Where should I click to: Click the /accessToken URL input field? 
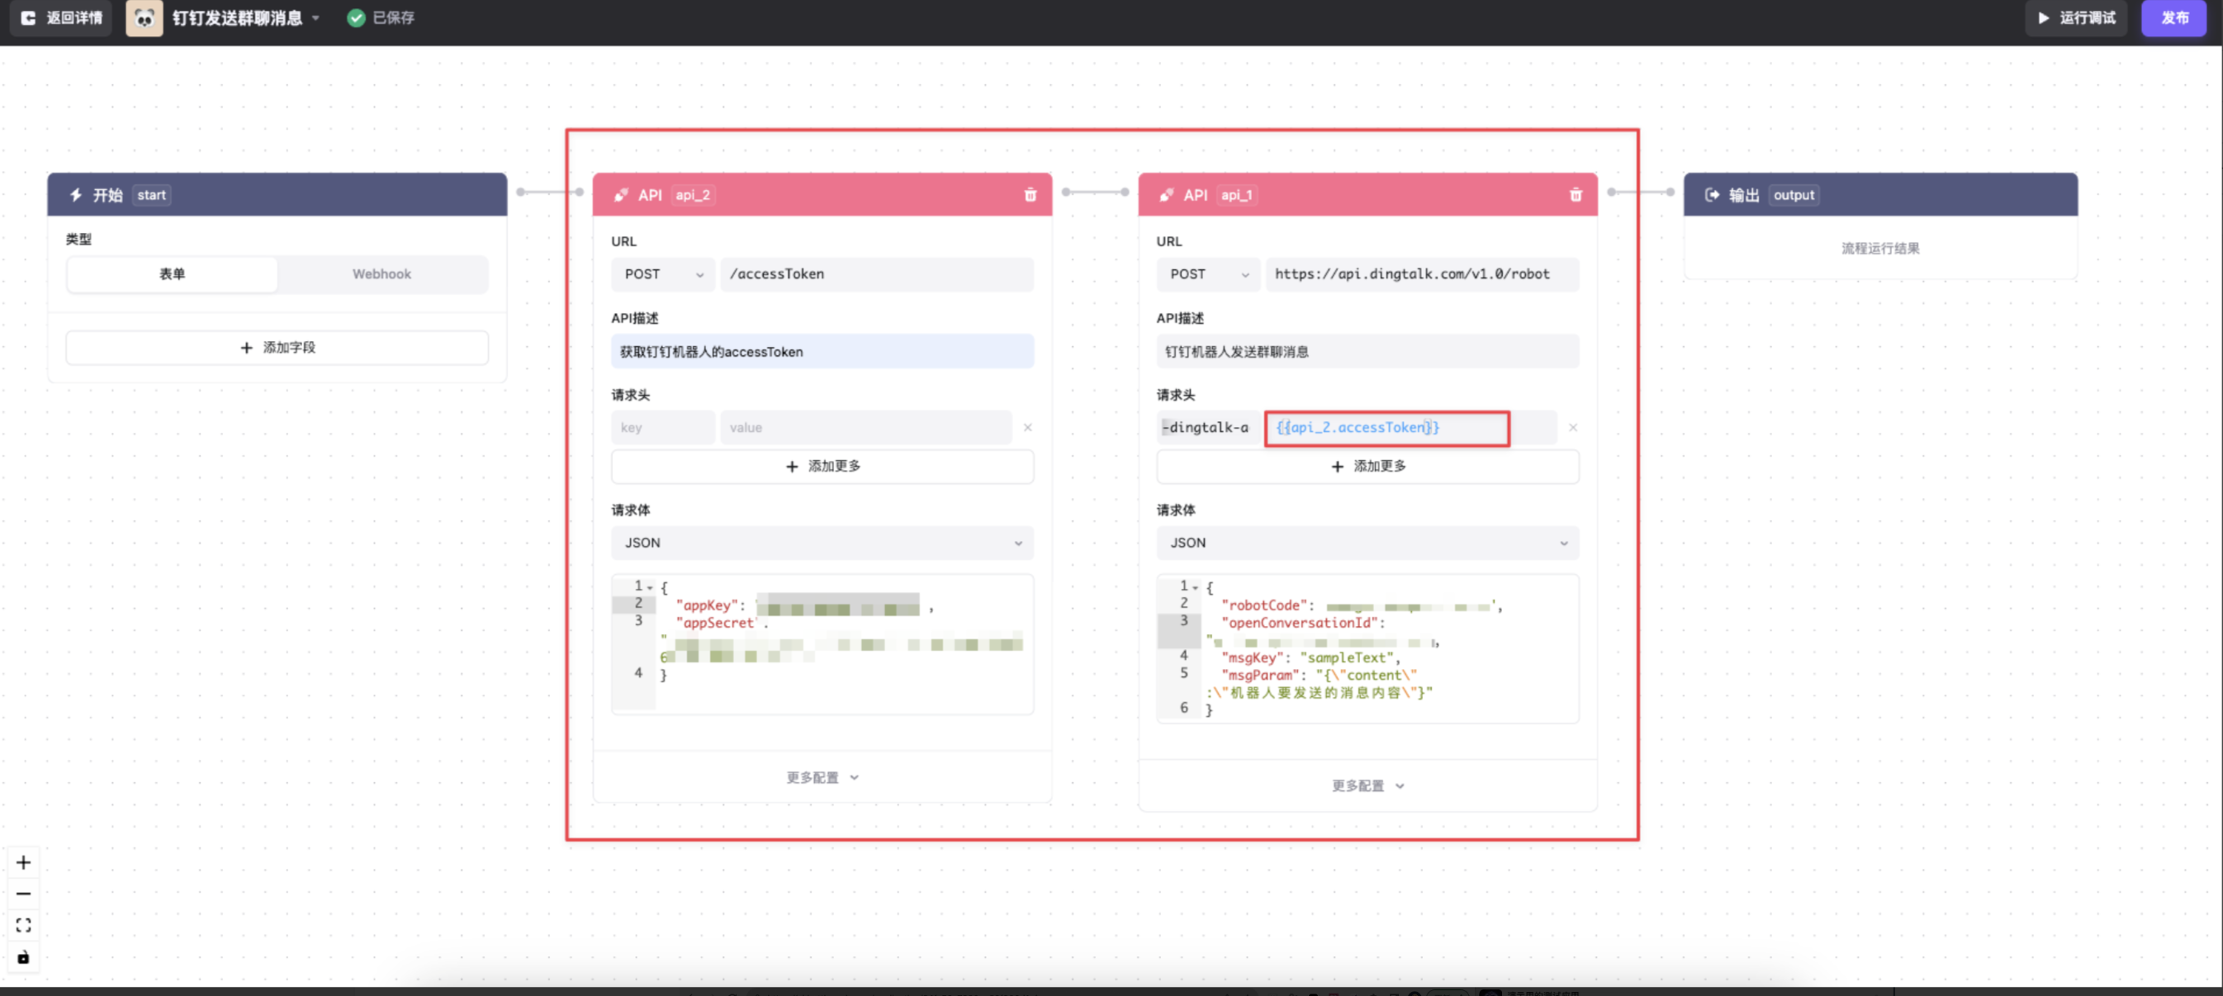[x=876, y=273]
